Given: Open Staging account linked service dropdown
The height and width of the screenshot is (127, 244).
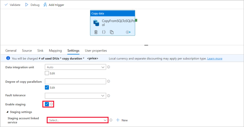Looking at the screenshot, I should click(77, 120).
